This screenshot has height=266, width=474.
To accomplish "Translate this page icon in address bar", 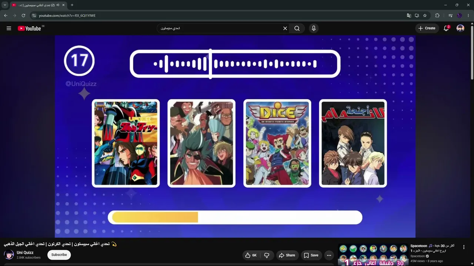I will point(409,16).
